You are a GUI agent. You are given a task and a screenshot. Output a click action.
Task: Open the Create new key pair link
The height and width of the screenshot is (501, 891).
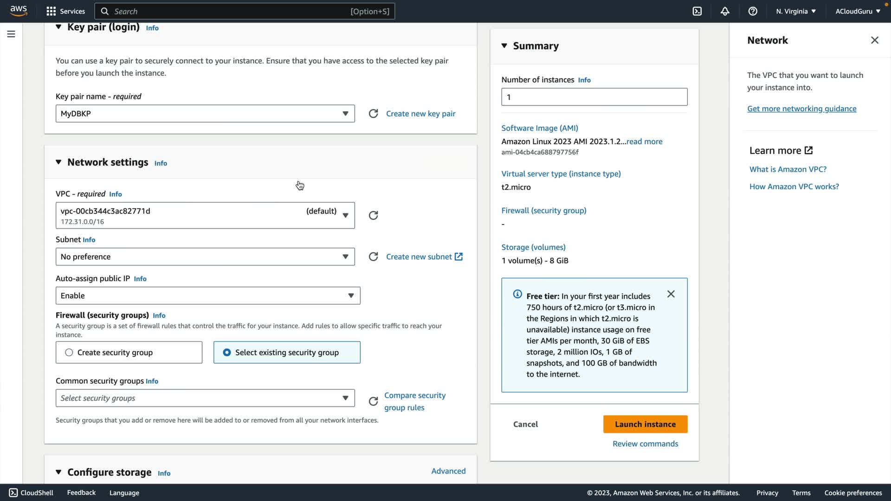point(420,114)
